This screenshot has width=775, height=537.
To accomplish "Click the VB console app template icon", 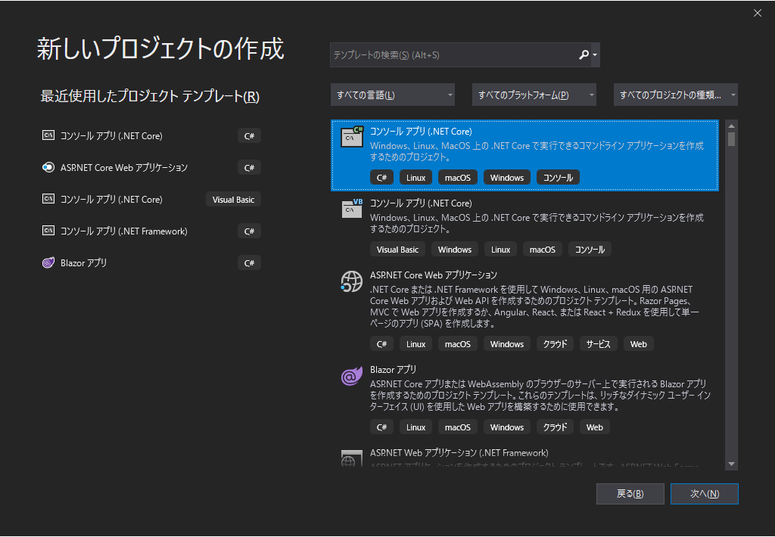I will (352, 209).
